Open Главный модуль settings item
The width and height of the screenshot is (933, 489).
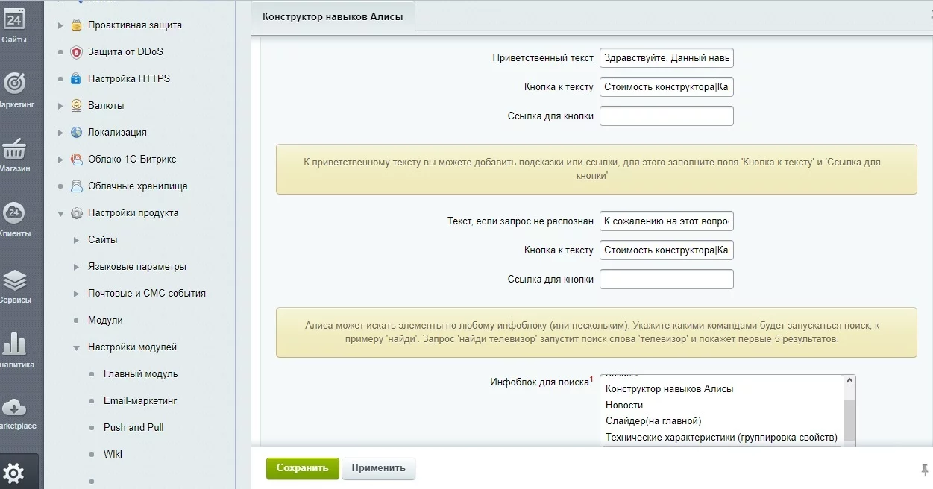[x=140, y=374]
